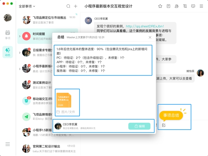Click the red bell 时间提醒 icon

click(26, 36)
